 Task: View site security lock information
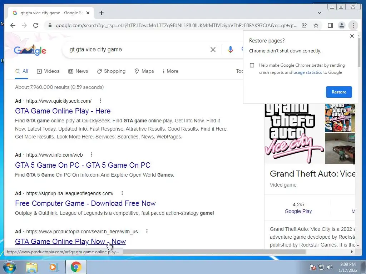tap(50, 25)
